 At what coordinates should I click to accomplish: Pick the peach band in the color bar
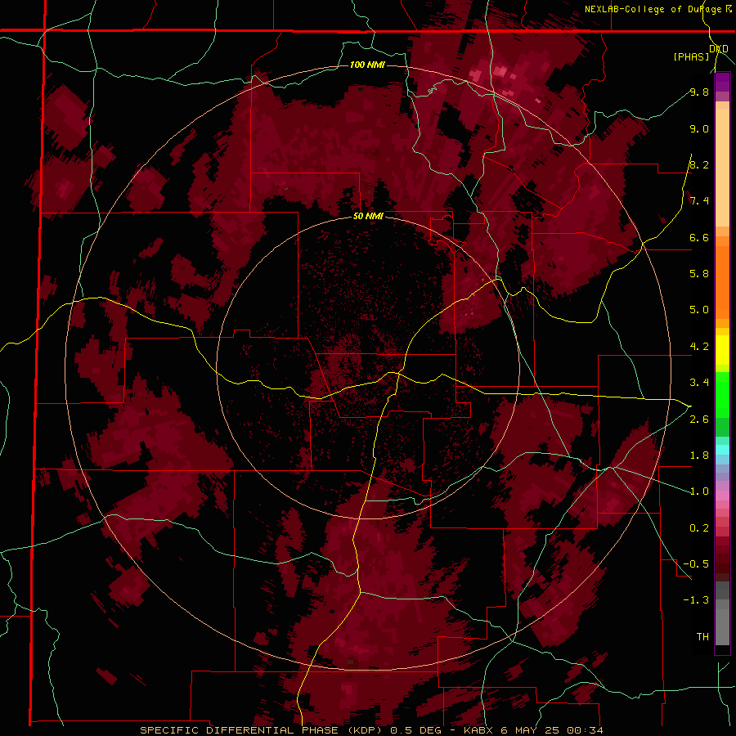point(722,168)
